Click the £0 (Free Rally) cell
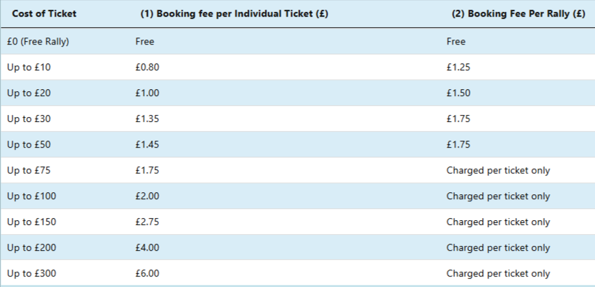 [x=38, y=41]
